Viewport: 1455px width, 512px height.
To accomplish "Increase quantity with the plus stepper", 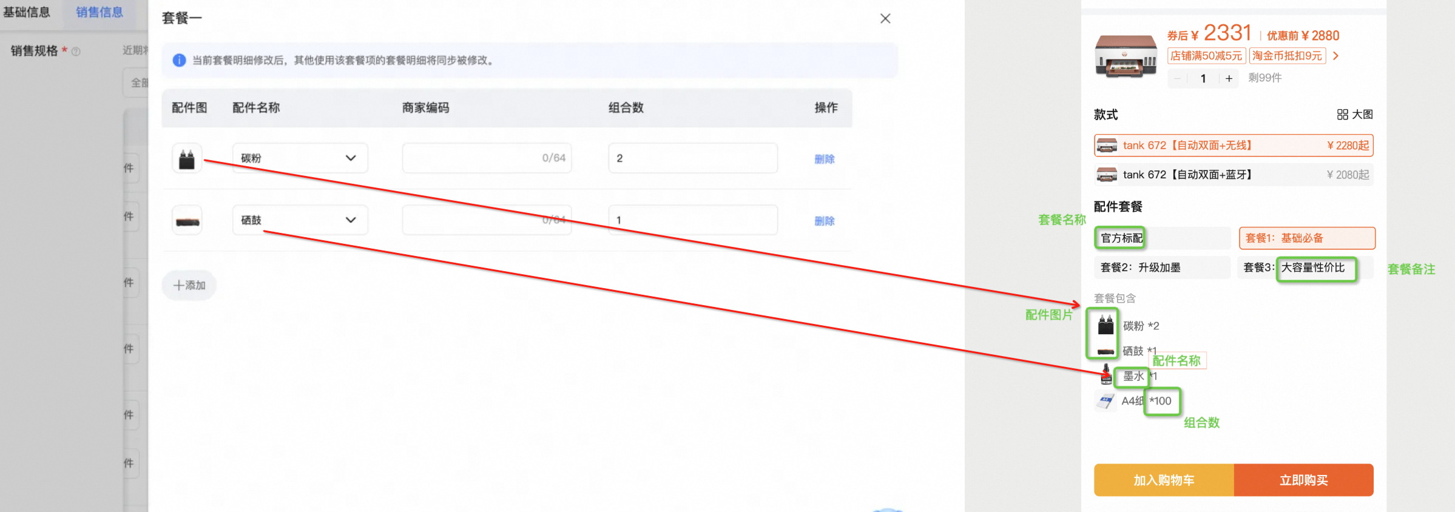I will 1229,78.
